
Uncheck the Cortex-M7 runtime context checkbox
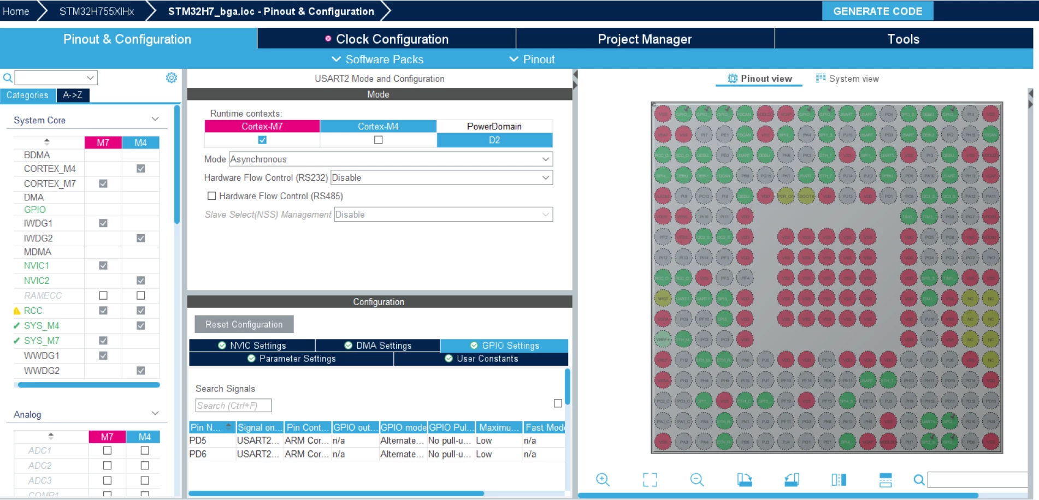[x=262, y=140]
